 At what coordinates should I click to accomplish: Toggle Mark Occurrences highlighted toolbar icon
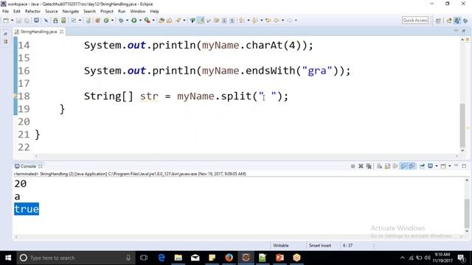pos(201,21)
